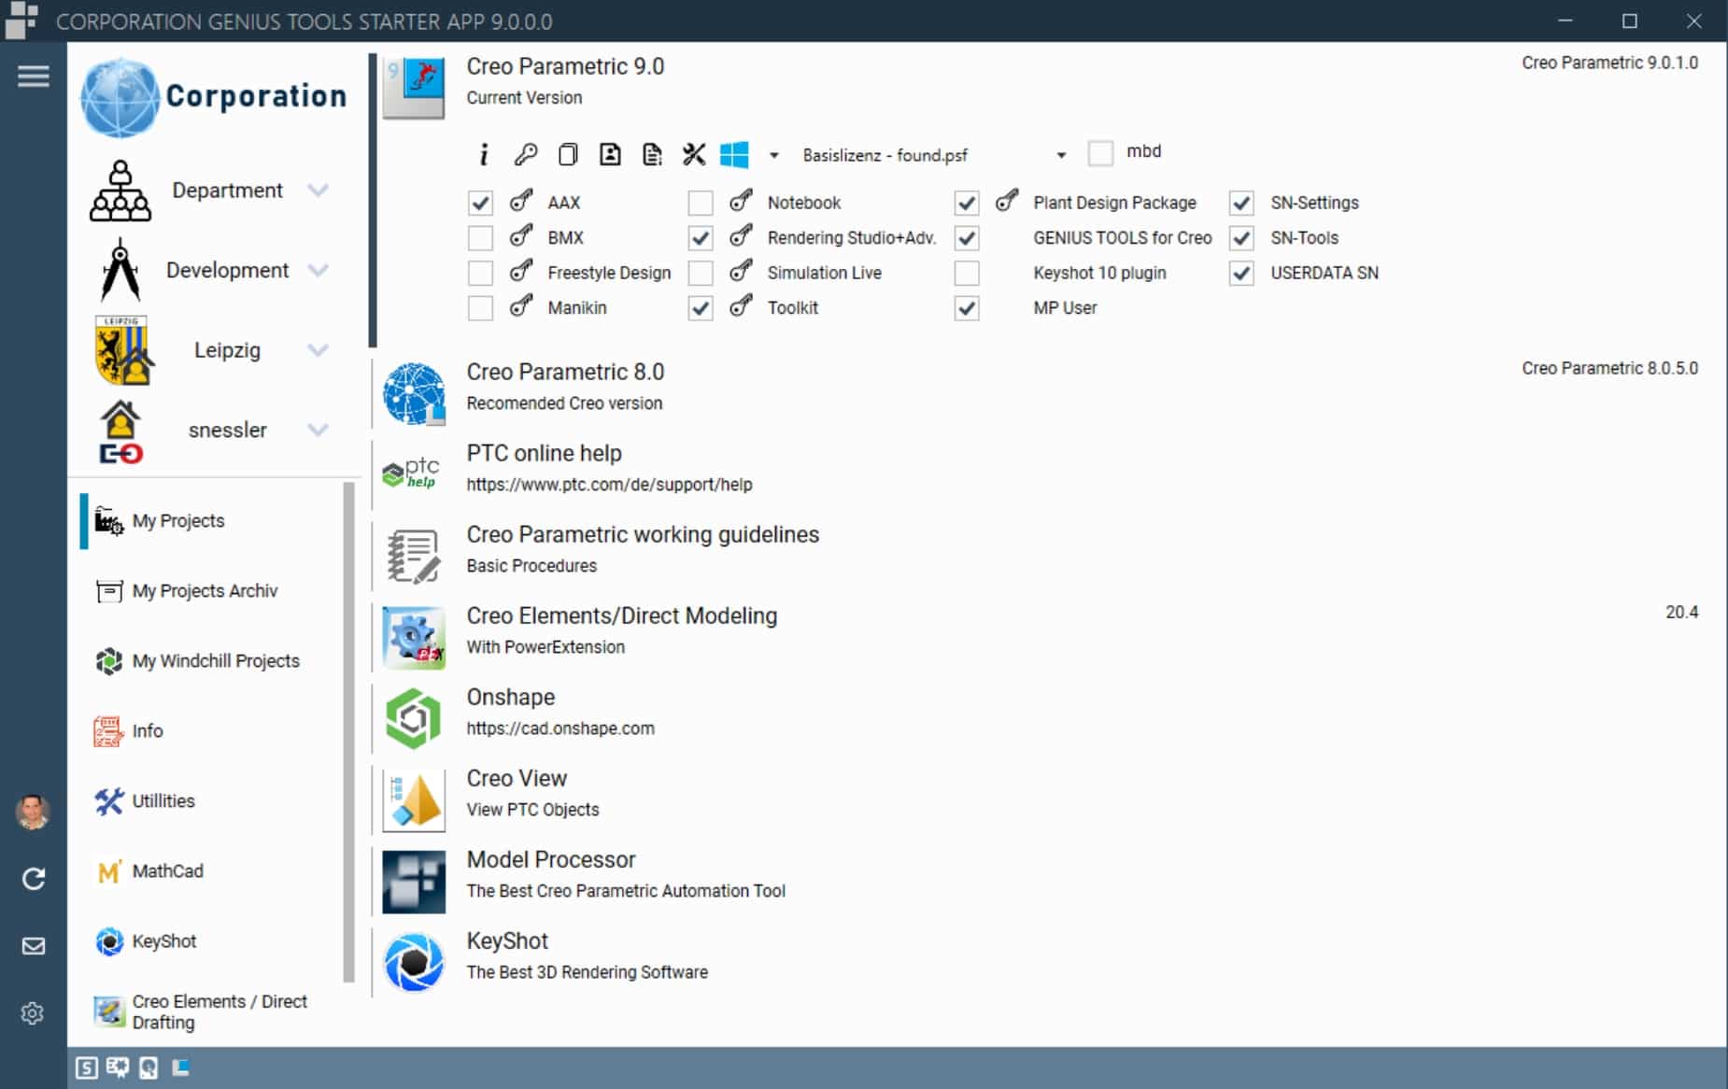Screen dimensions: 1728x1089
Task: Select My Projects in the sidebar
Action: [x=210, y=521]
